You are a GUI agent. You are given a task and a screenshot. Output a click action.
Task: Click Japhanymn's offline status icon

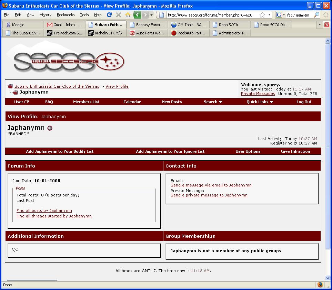(x=50, y=128)
